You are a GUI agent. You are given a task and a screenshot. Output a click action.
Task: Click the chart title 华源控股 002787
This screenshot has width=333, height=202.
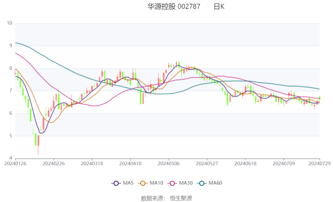174,6
